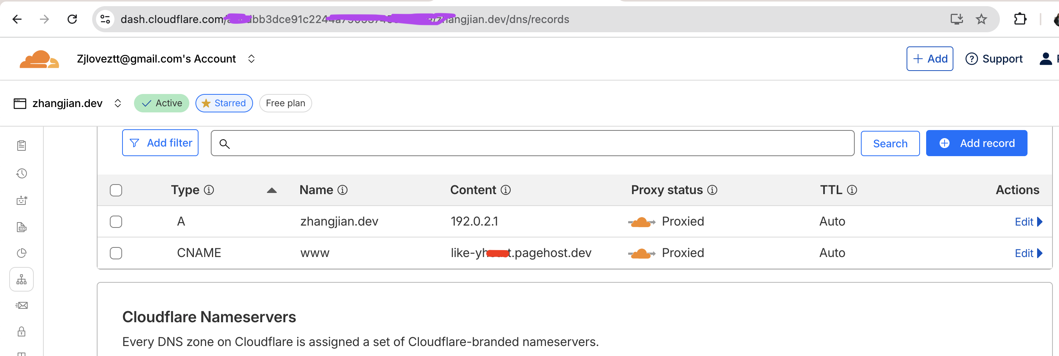The image size is (1059, 356).
Task: Go back with browser back arrow
Action: click(x=17, y=19)
